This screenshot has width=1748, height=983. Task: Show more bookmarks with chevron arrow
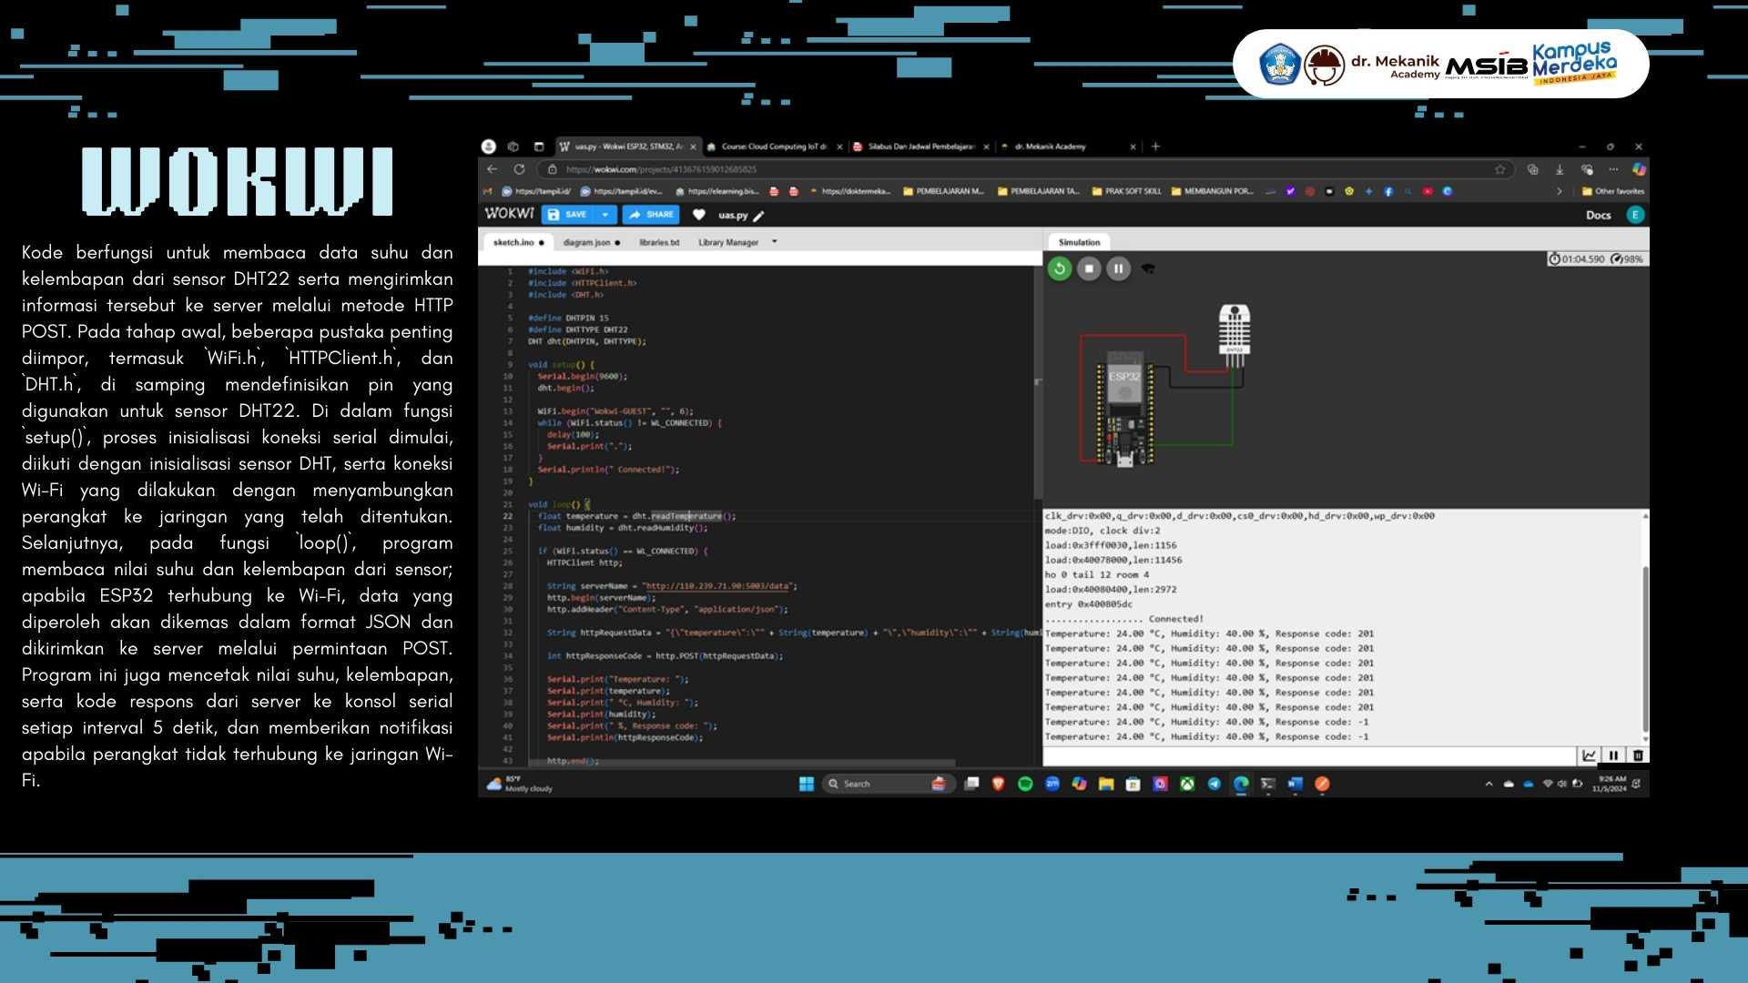coord(1560,191)
